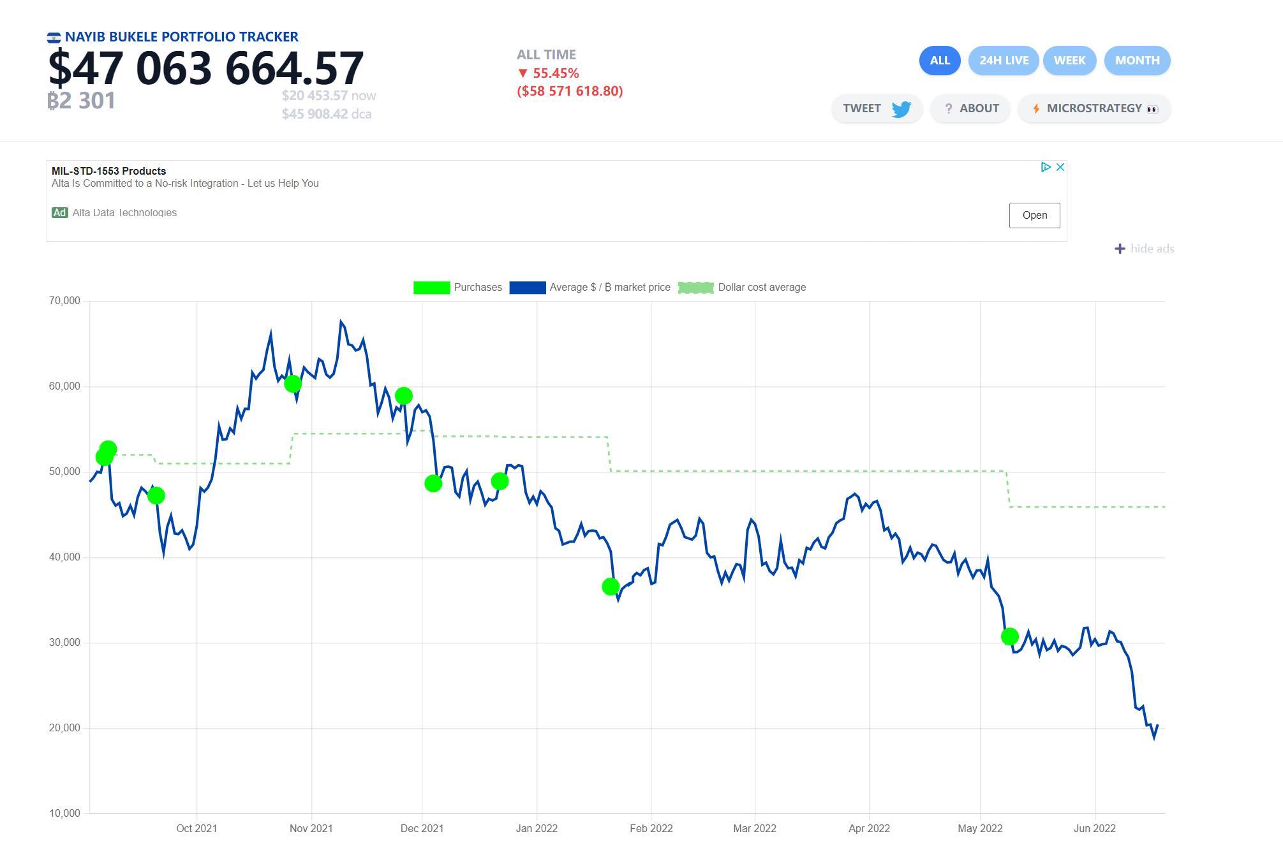
Task: Click the lightning bolt icon on MICROSTRATEGY button
Action: [1037, 108]
